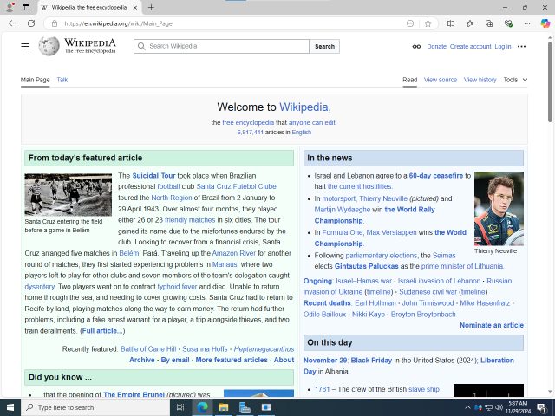Add this page to browser favorites
The height and width of the screenshot is (416, 555).
click(428, 23)
